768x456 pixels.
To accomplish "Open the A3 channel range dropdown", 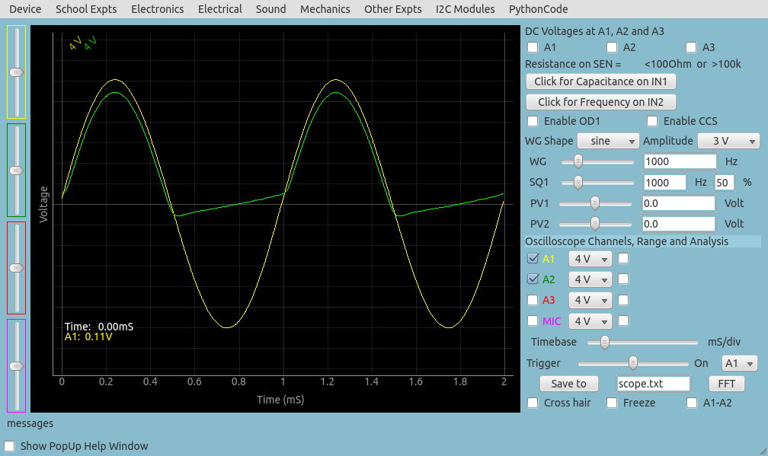I will [x=590, y=301].
